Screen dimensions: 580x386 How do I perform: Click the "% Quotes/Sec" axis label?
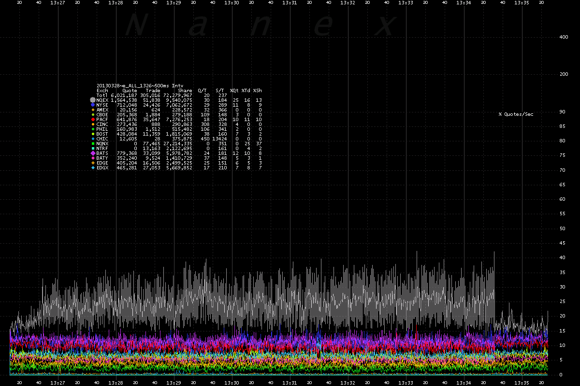point(516,114)
